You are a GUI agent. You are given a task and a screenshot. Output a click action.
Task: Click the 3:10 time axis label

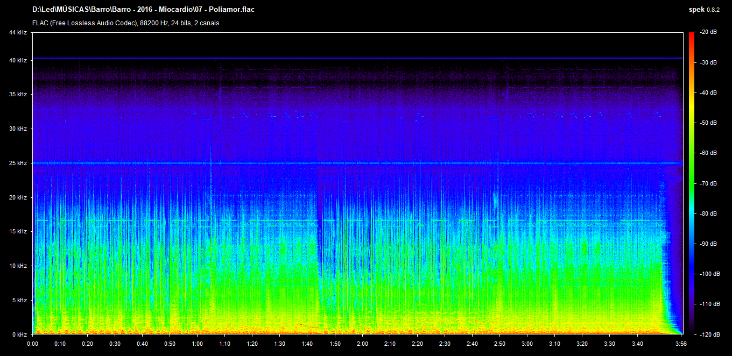554,344
